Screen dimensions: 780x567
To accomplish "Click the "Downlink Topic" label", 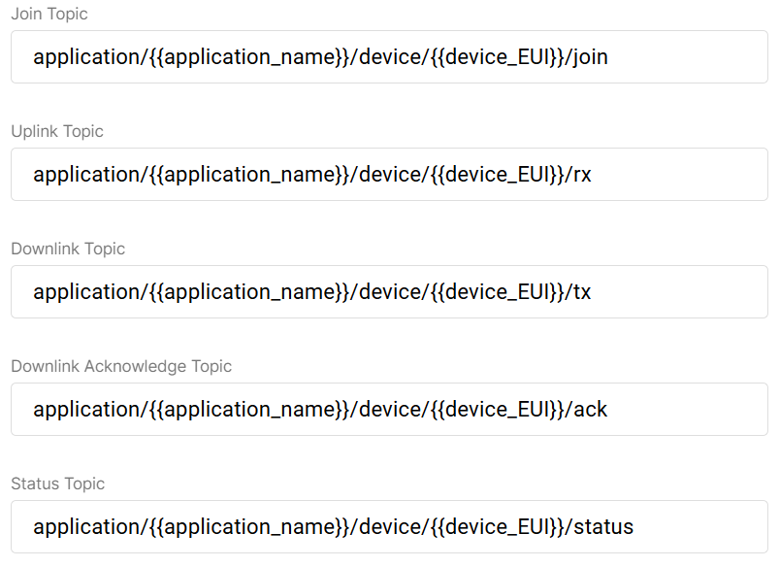I will coord(68,249).
